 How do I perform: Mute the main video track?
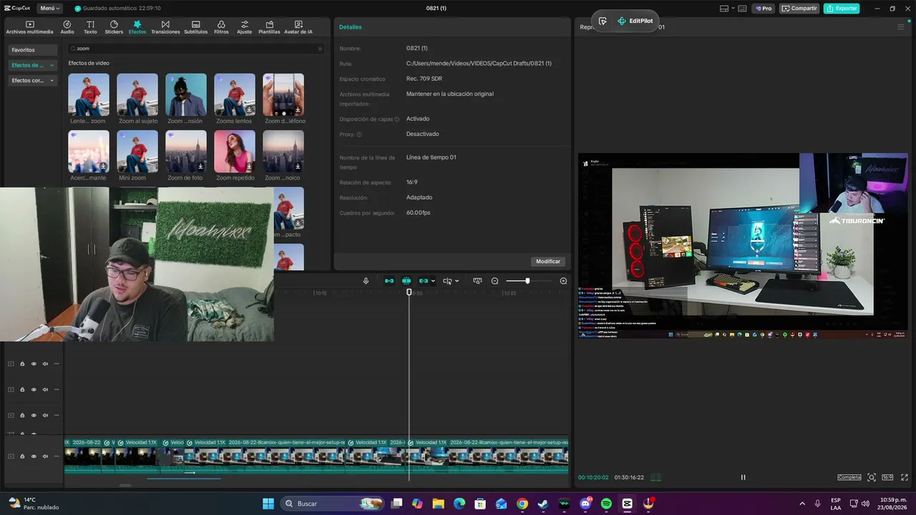45,456
